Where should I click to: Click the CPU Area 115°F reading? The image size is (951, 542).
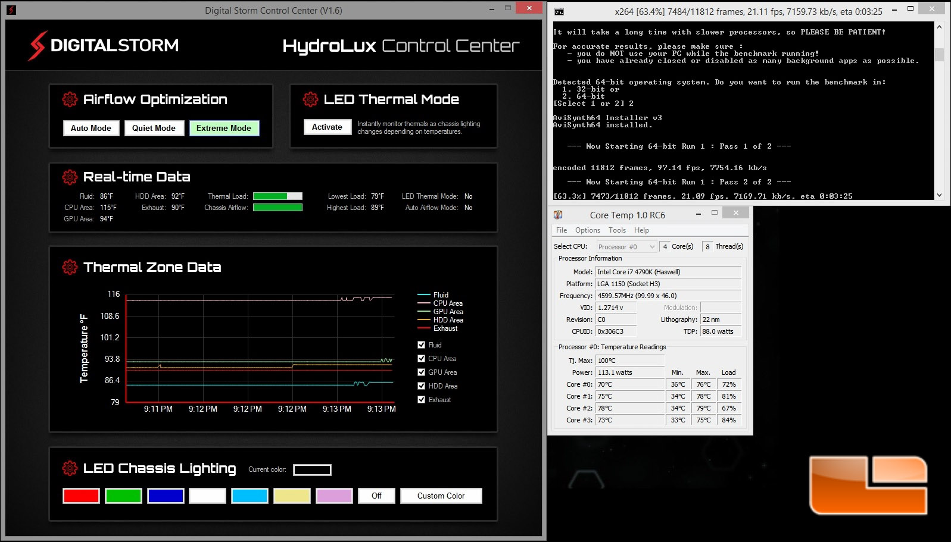(108, 208)
